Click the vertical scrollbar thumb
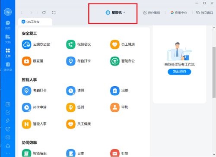Image resolution: width=216 pixels, height=157 pixels. [214, 72]
